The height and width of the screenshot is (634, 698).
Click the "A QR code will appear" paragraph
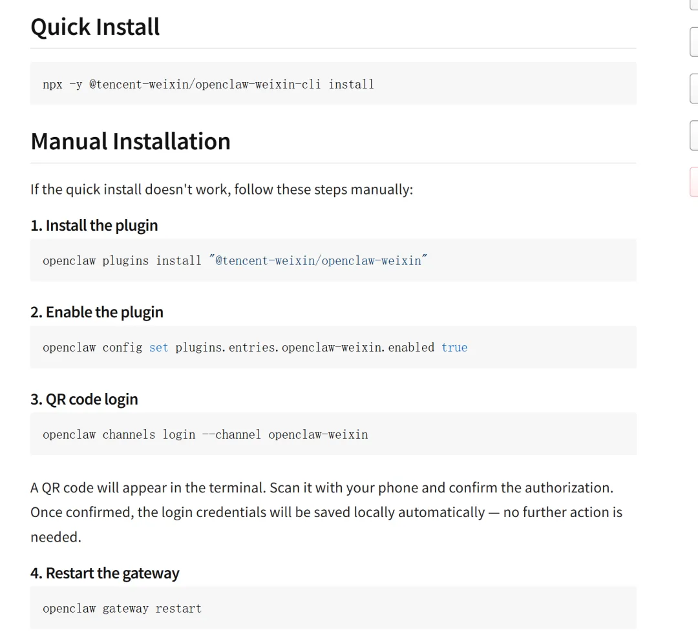(x=321, y=488)
